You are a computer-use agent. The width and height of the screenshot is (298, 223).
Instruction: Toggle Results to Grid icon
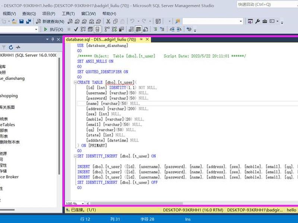tap(138, 29)
